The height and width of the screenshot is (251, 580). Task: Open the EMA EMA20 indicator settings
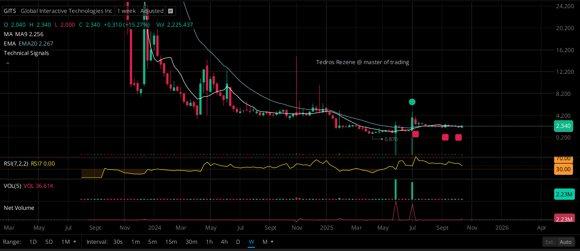(x=28, y=43)
